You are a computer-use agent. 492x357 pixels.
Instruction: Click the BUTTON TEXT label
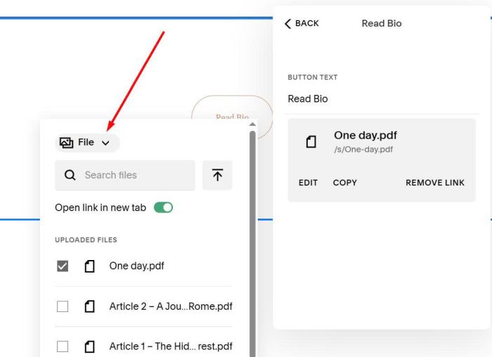pyautogui.click(x=313, y=77)
